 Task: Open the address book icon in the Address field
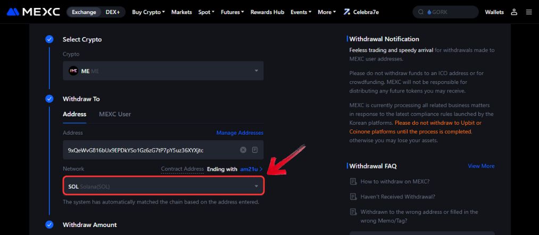[255, 150]
